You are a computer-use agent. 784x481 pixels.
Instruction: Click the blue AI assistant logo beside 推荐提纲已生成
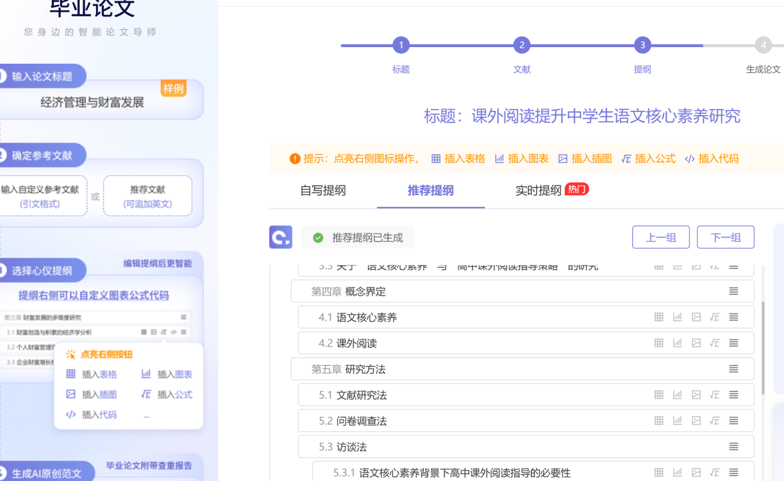280,237
